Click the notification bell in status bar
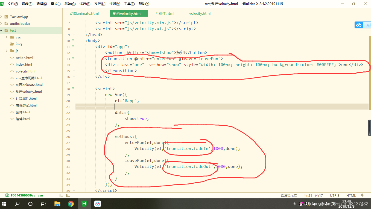Viewport: 371px width, 209px height. pos(362,195)
